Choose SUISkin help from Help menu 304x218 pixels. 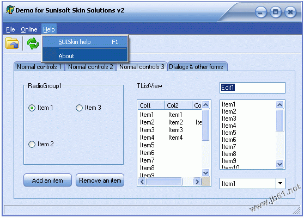[x=85, y=42]
